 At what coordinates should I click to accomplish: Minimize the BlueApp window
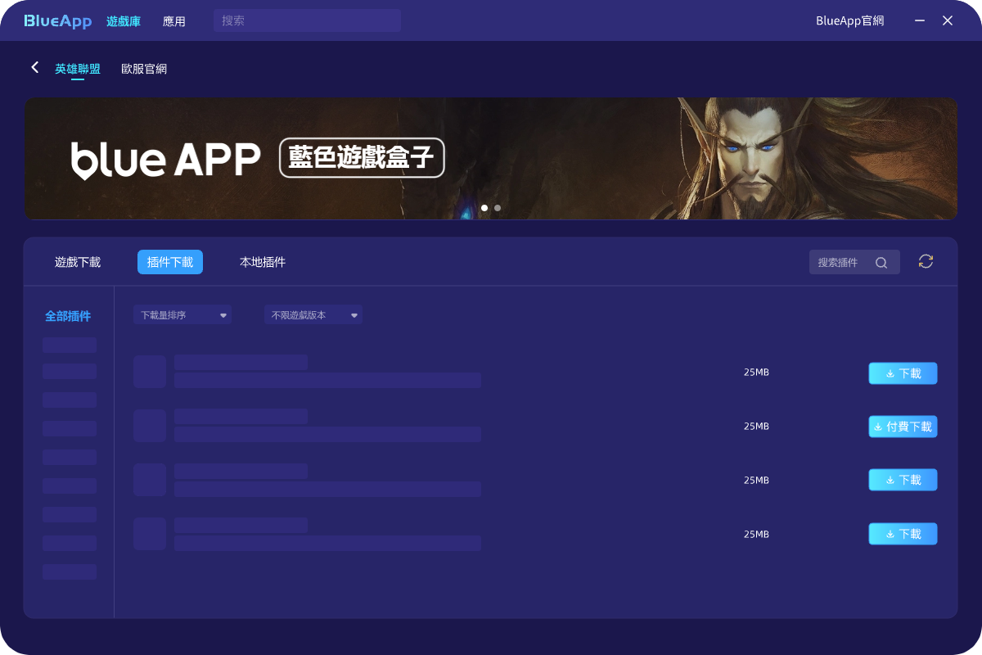tap(921, 20)
